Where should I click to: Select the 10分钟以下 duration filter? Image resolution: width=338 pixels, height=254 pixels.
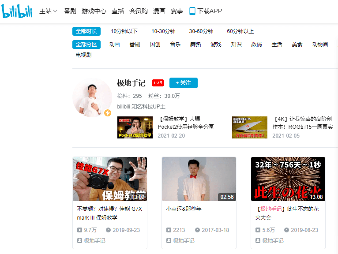point(124,31)
